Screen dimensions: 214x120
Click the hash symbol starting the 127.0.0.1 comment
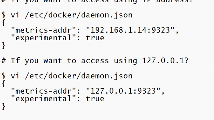point(4,61)
